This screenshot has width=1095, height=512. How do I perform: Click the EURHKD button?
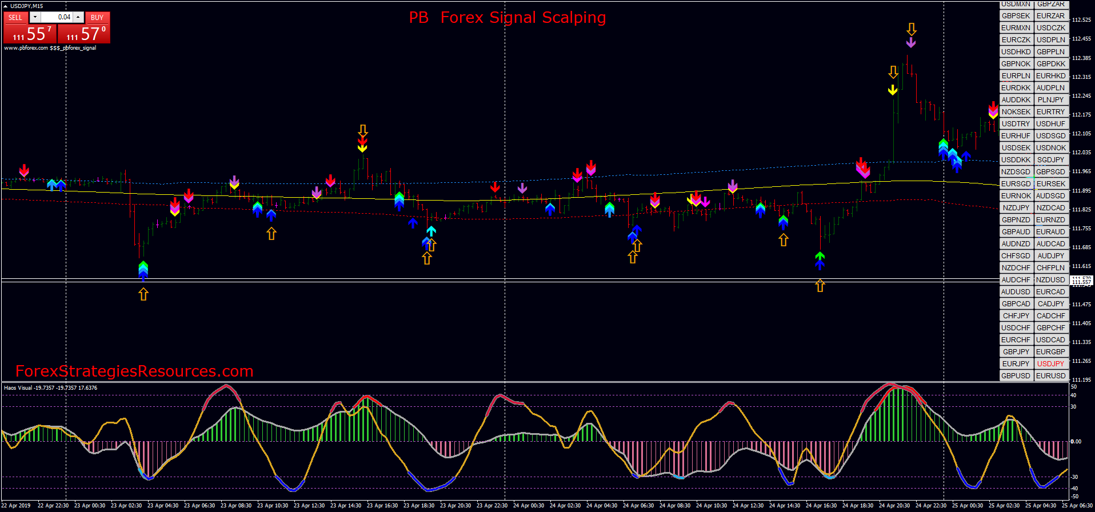tap(1051, 75)
